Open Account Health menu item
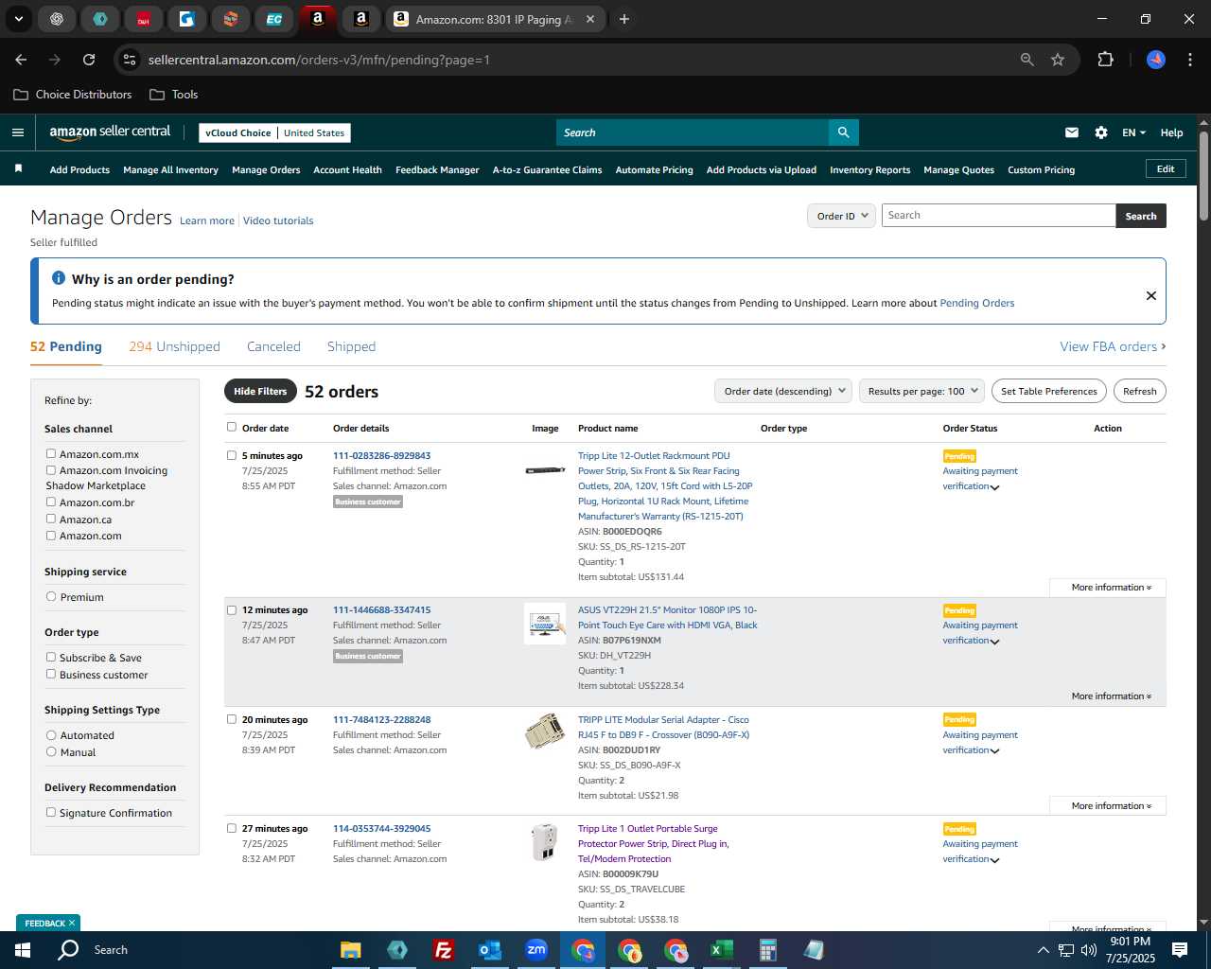This screenshot has height=969, width=1211. 347,170
